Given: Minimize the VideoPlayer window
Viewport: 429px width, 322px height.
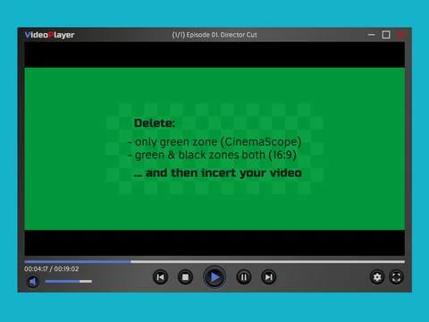Looking at the screenshot, I should click(x=371, y=35).
